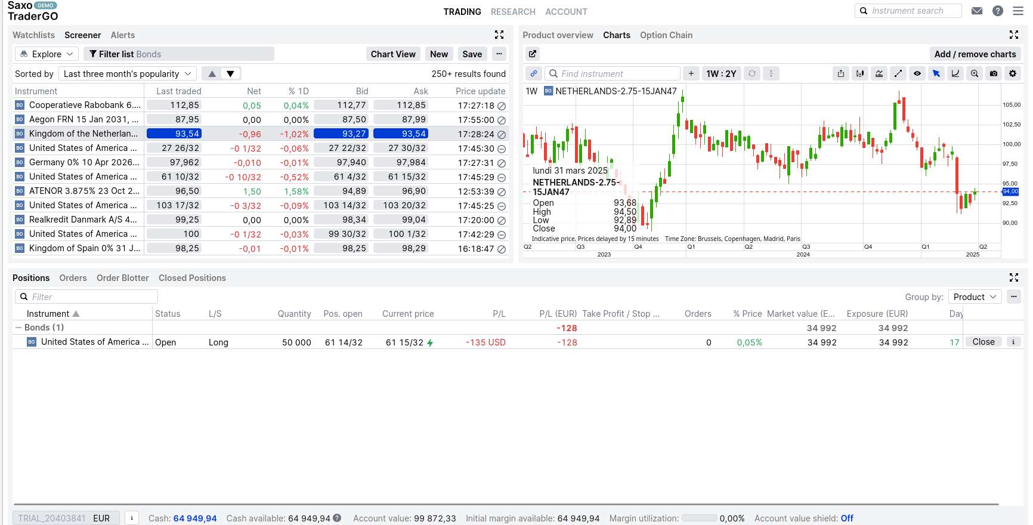Open the Alerts tab
The width and height of the screenshot is (1033, 525).
coord(123,35)
